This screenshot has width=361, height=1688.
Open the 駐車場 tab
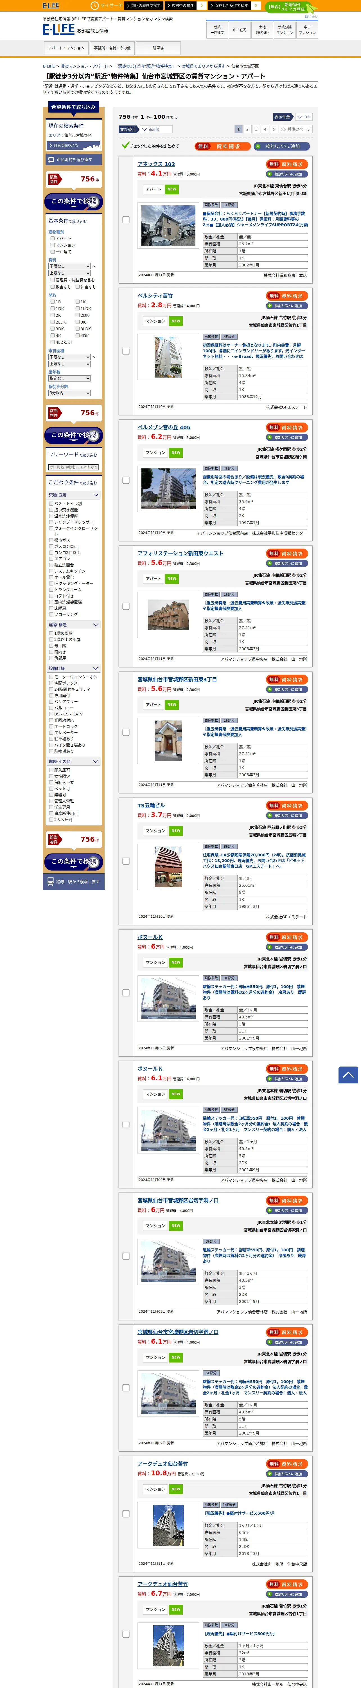point(158,48)
